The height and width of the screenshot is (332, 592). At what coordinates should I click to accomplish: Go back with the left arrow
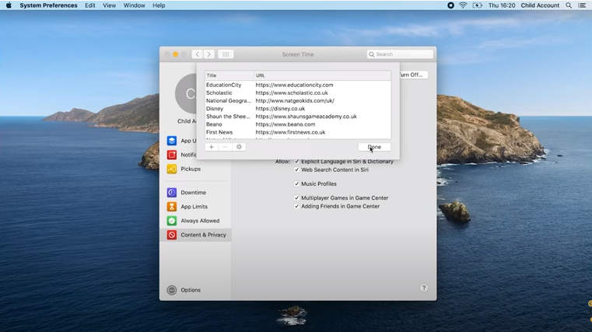197,54
